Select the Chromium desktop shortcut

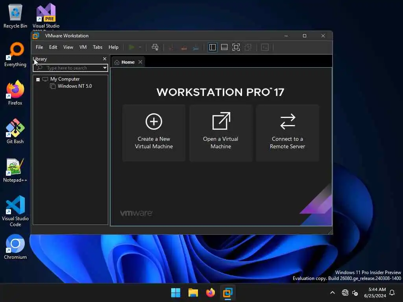(15, 247)
